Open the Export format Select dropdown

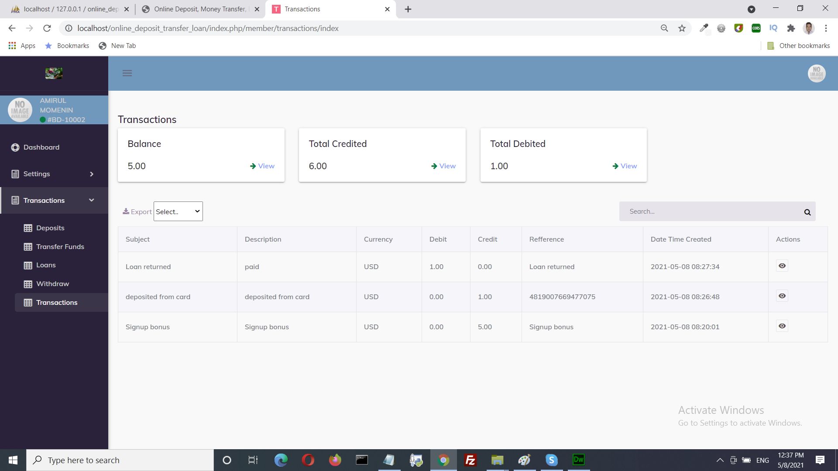pyautogui.click(x=178, y=212)
